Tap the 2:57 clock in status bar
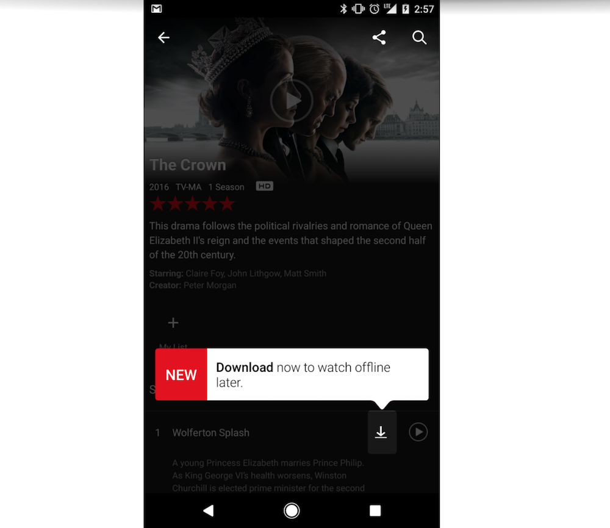Image resolution: width=610 pixels, height=528 pixels. pos(424,9)
